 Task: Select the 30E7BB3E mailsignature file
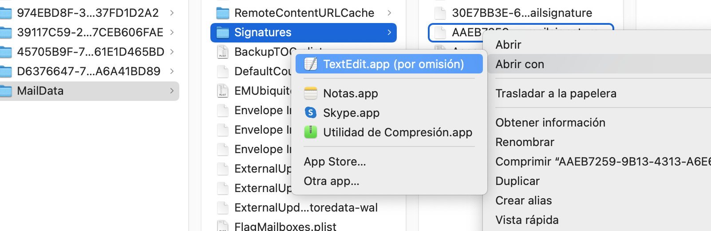coord(521,13)
